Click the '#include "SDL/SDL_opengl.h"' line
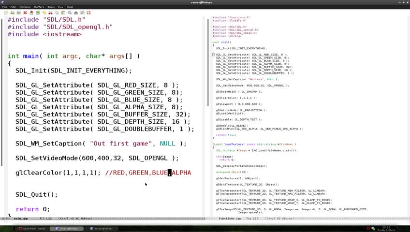This screenshot has width=410, height=232. click(60, 27)
